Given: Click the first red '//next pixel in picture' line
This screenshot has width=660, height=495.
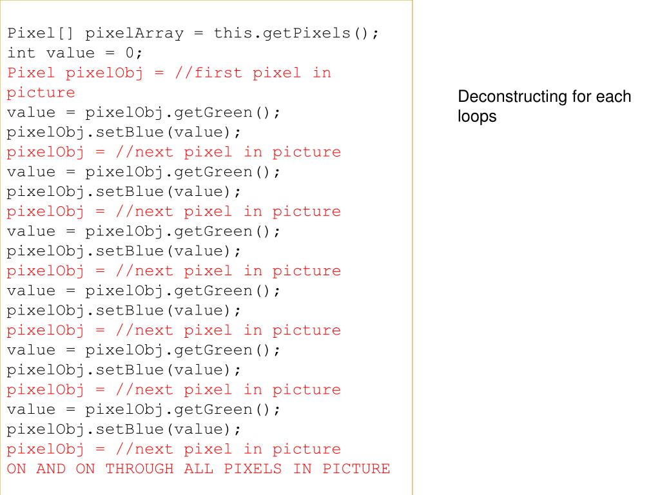Looking at the screenshot, I should pos(173,152).
